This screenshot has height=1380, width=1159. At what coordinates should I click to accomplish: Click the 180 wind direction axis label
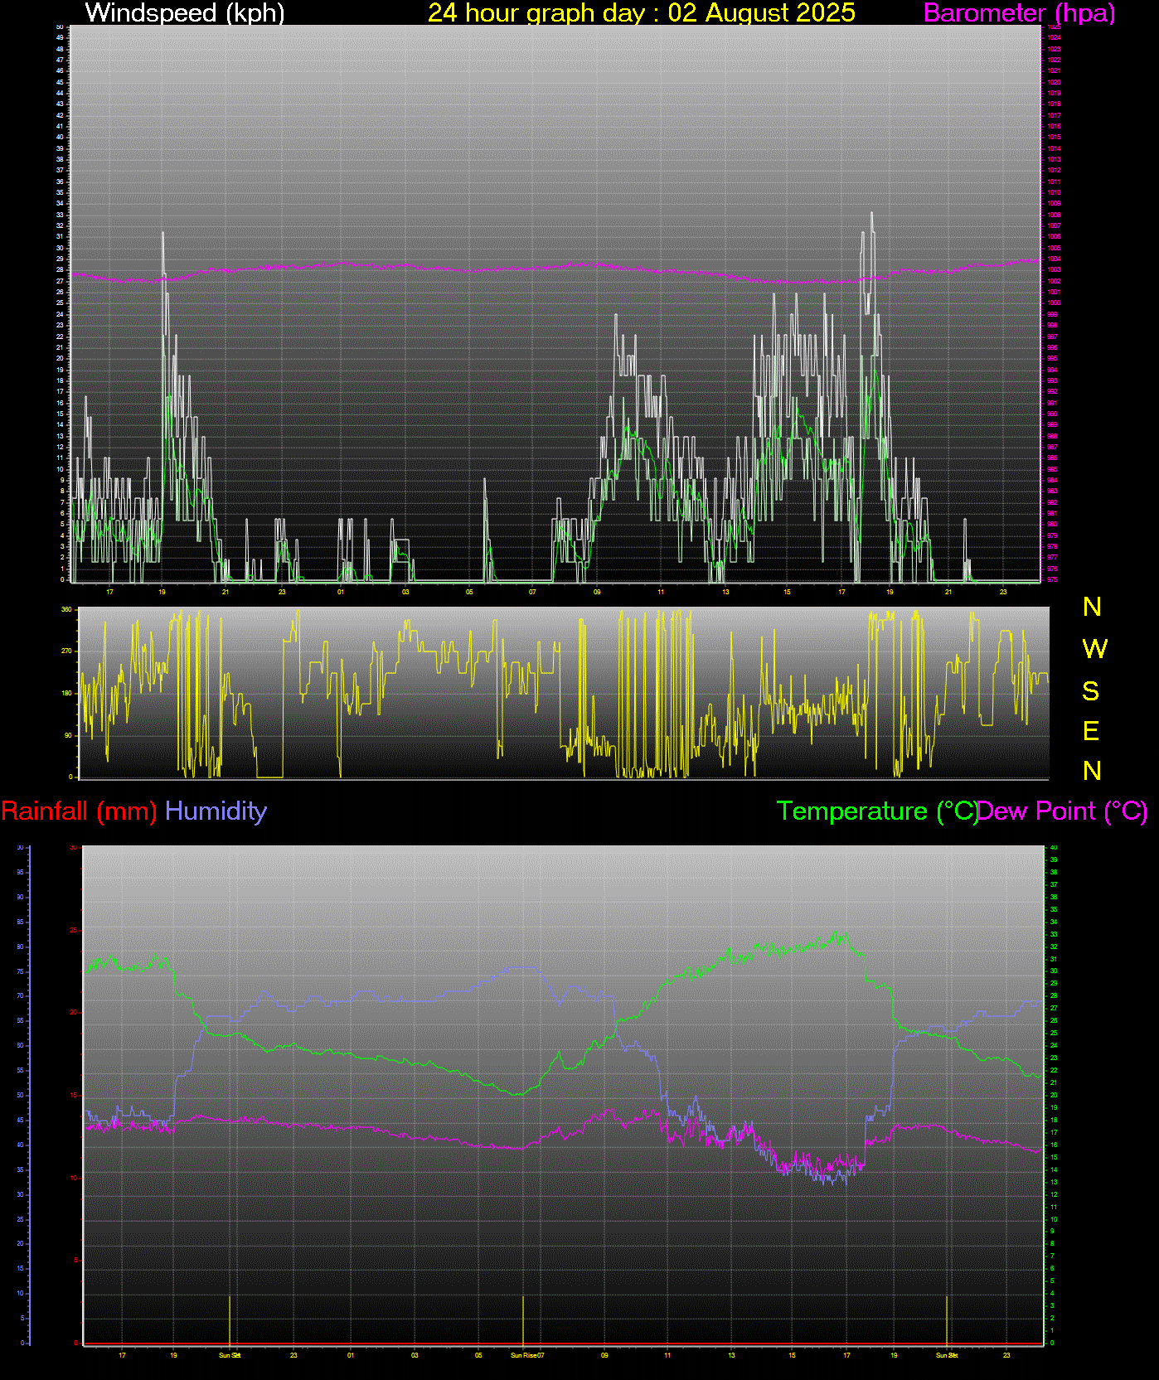click(x=66, y=694)
